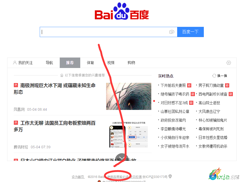Switch to the 导航 tab
Screen dimensions: 241x182
click(x=49, y=63)
